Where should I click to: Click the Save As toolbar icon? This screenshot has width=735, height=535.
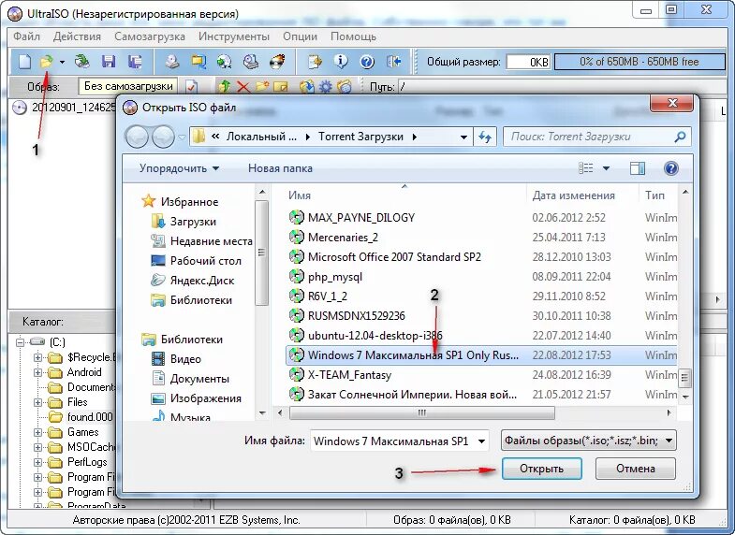tap(135, 62)
